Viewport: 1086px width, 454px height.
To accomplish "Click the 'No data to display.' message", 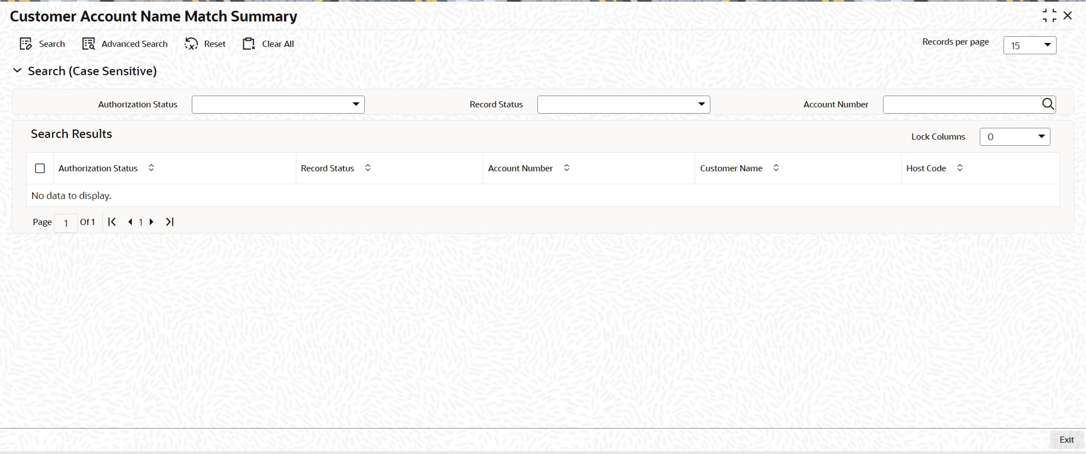I will click(x=71, y=196).
